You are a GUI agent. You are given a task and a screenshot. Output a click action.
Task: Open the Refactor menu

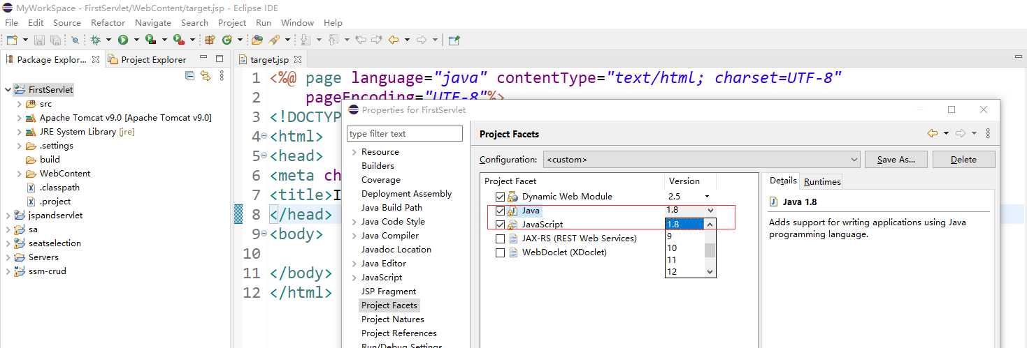(108, 22)
